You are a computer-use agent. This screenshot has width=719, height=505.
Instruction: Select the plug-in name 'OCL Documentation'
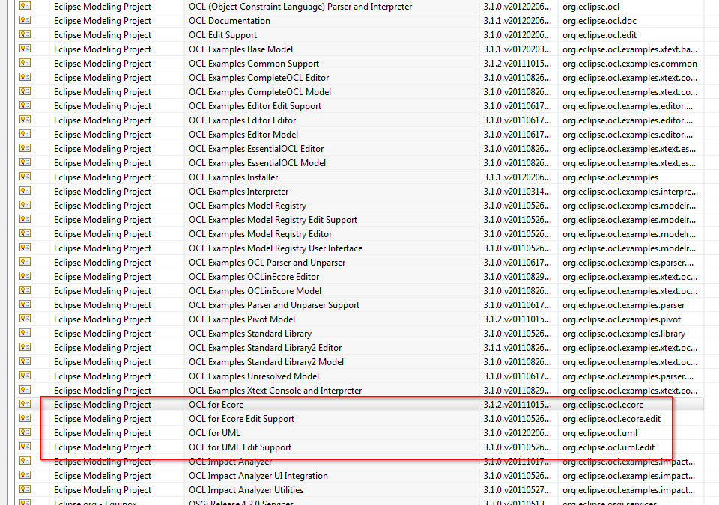[x=229, y=21]
